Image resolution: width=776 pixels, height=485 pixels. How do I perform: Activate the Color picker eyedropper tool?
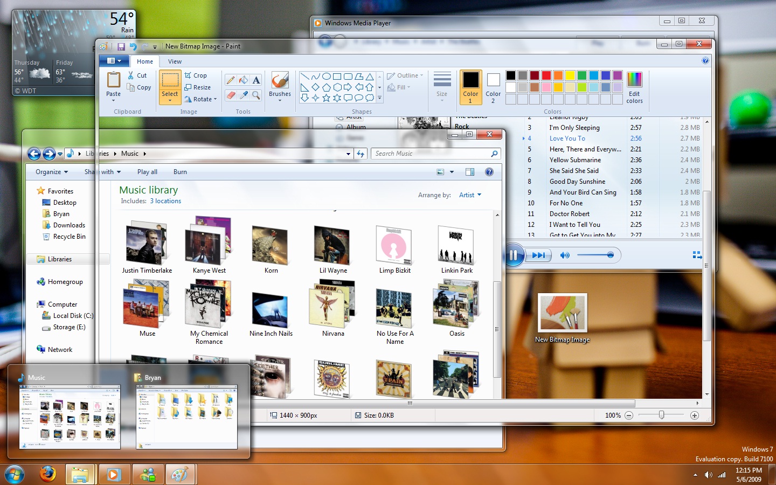(244, 95)
